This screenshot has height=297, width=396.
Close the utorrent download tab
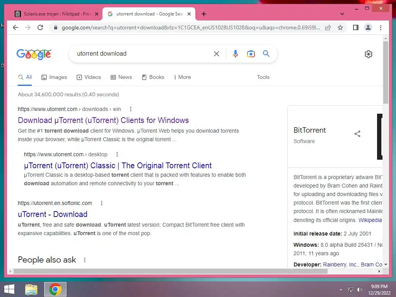pyautogui.click(x=189, y=14)
